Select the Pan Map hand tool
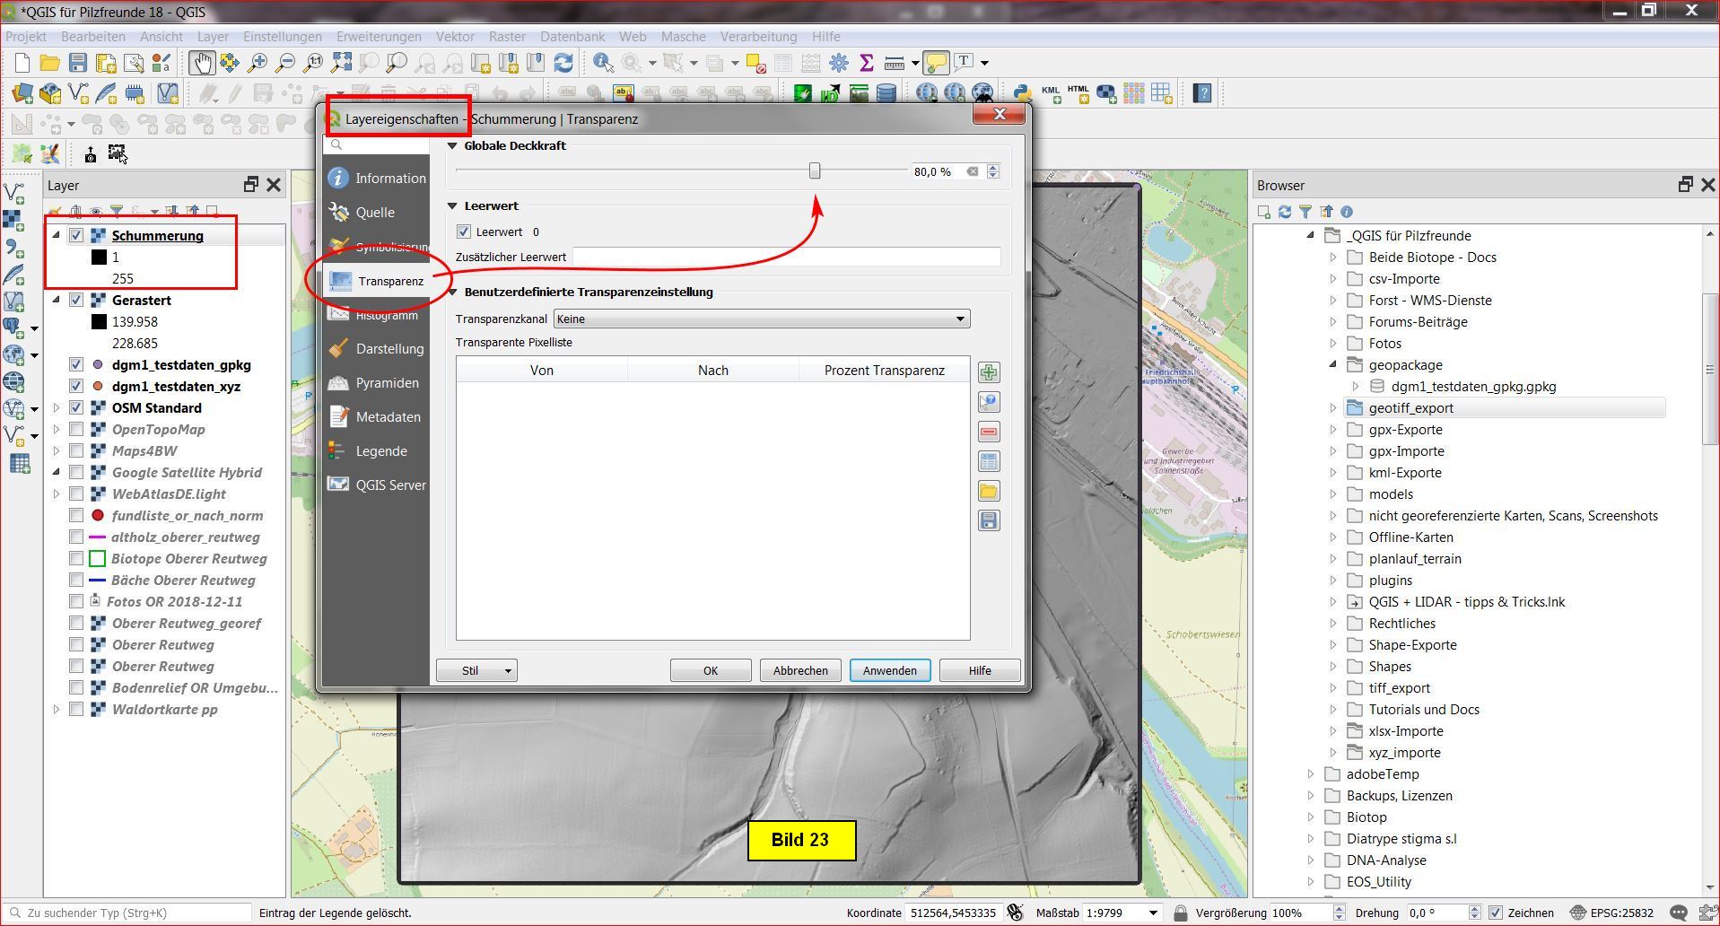Screen dimensions: 1720x926 click(x=200, y=63)
